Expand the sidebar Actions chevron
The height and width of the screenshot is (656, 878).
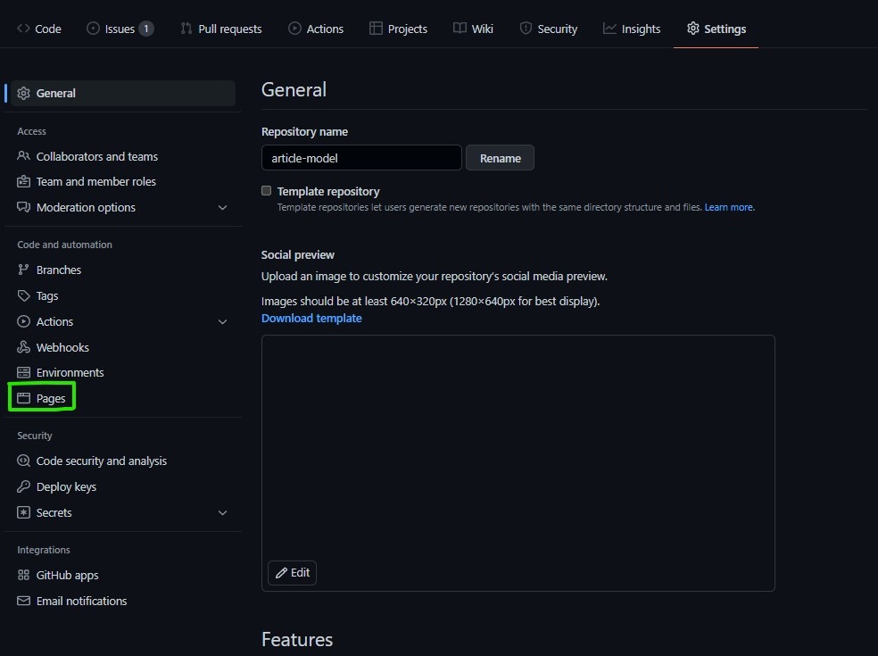point(222,322)
